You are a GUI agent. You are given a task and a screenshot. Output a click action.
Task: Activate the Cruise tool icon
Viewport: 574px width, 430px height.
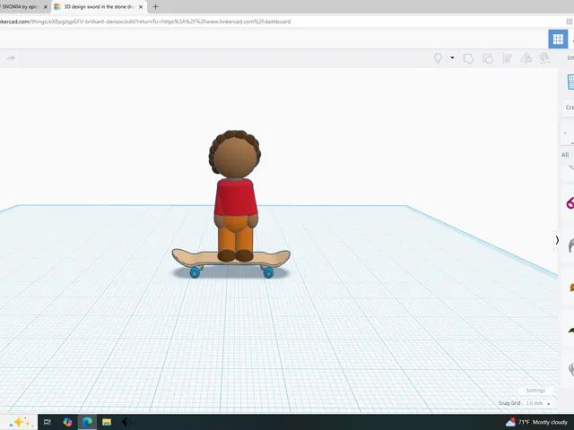(x=544, y=58)
